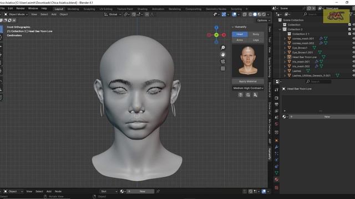Image resolution: width=355 pixels, height=199 pixels.
Task: Click the properties editor Search field
Action: 318,81
